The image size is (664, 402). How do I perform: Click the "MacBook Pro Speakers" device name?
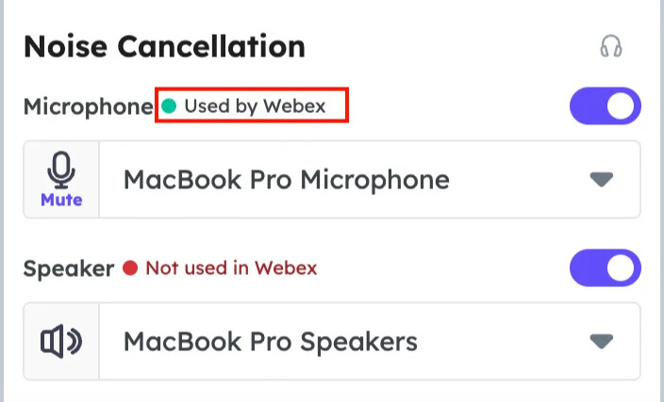[x=271, y=341]
